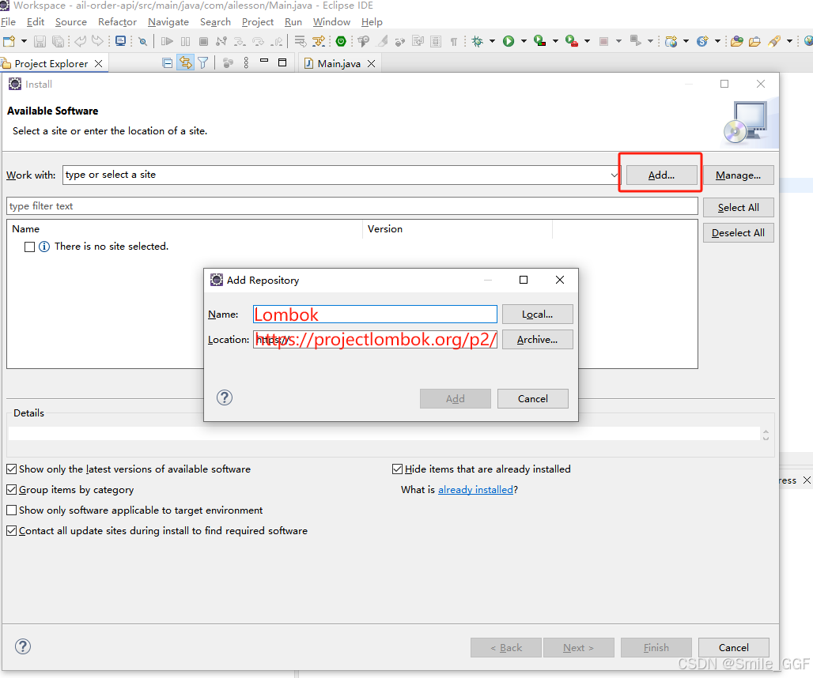Open the External Tools dropdown arrow
813x678 pixels.
click(587, 41)
